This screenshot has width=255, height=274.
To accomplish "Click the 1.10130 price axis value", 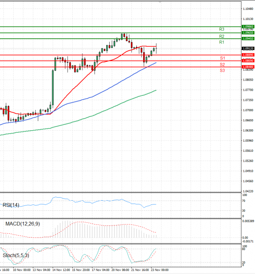I will point(248,19).
